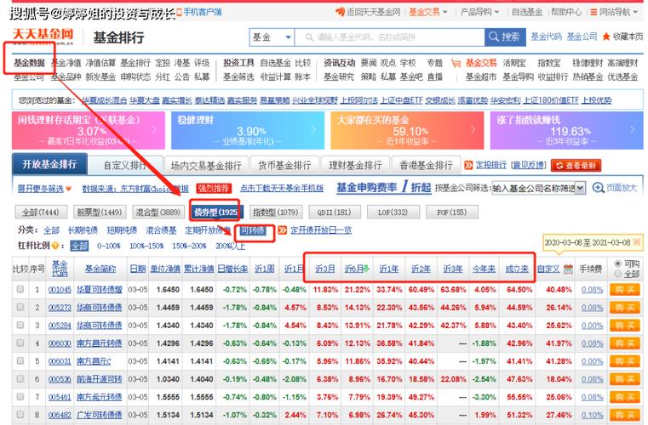Click 购买 for 广发可转债债 row
648x425 pixels.
pyautogui.click(x=624, y=415)
